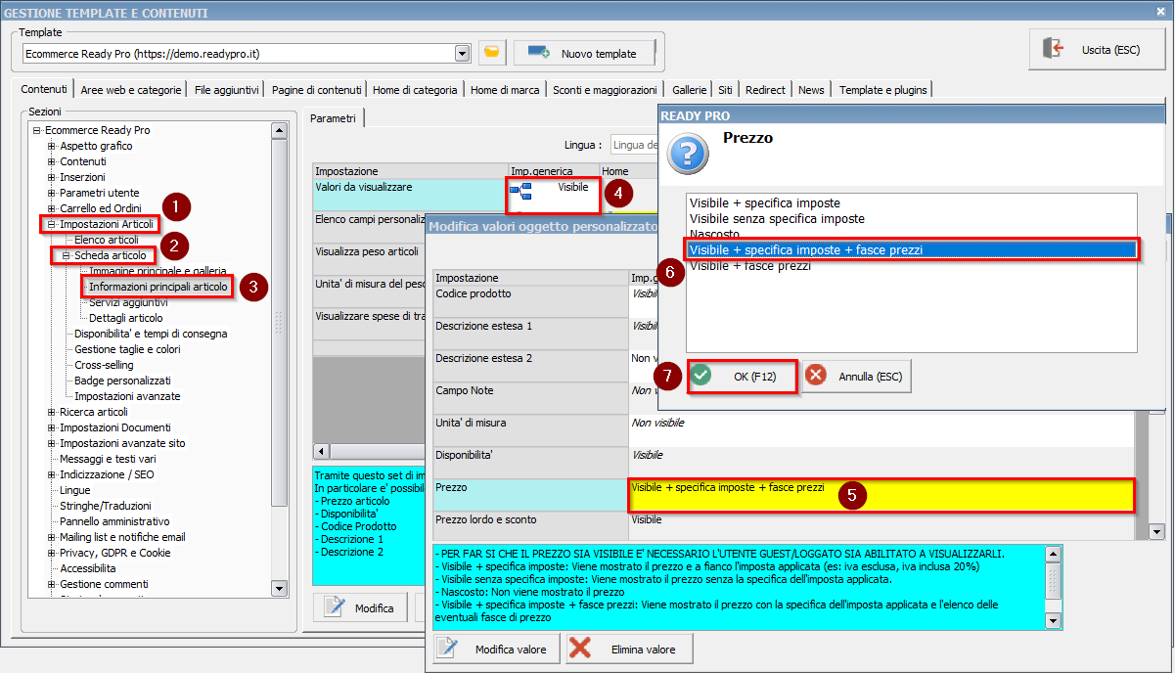Viewport: 1175px width, 673px height.
Task: Click the red X icon on Annulla (ESC)
Action: (816, 376)
